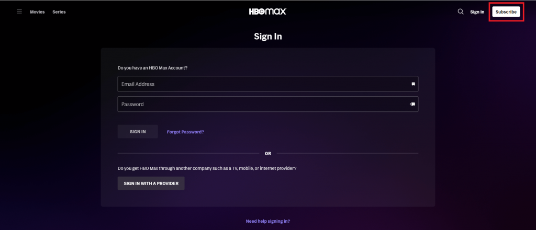Viewport: 536px width, 230px height.
Task: Open search with the magnifier icon
Action: pos(461,11)
